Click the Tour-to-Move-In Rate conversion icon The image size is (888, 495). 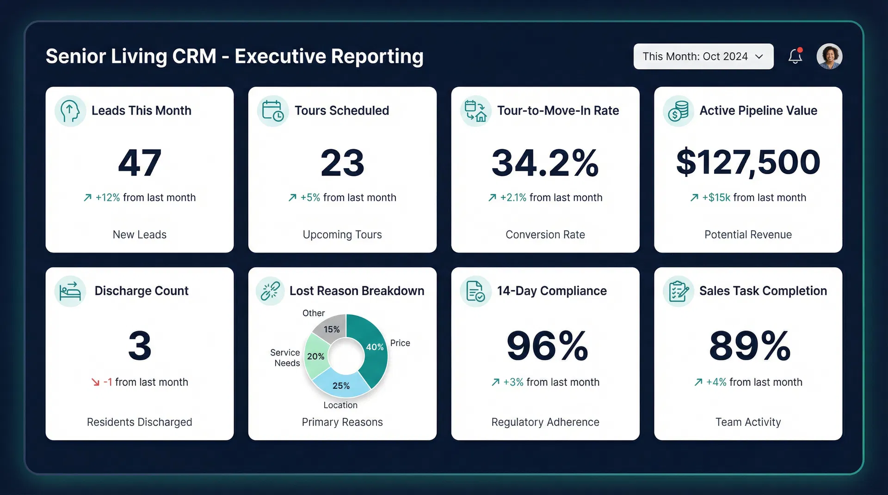(x=475, y=111)
